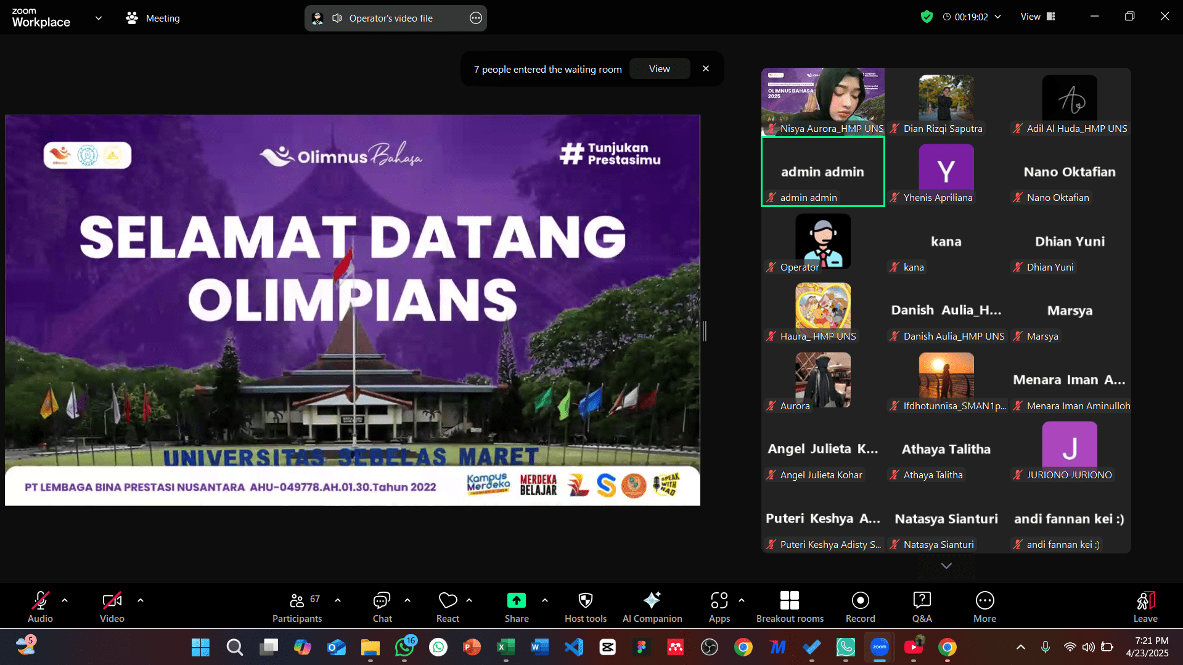
Task: Click View in waiting room notification
Action: 659,69
